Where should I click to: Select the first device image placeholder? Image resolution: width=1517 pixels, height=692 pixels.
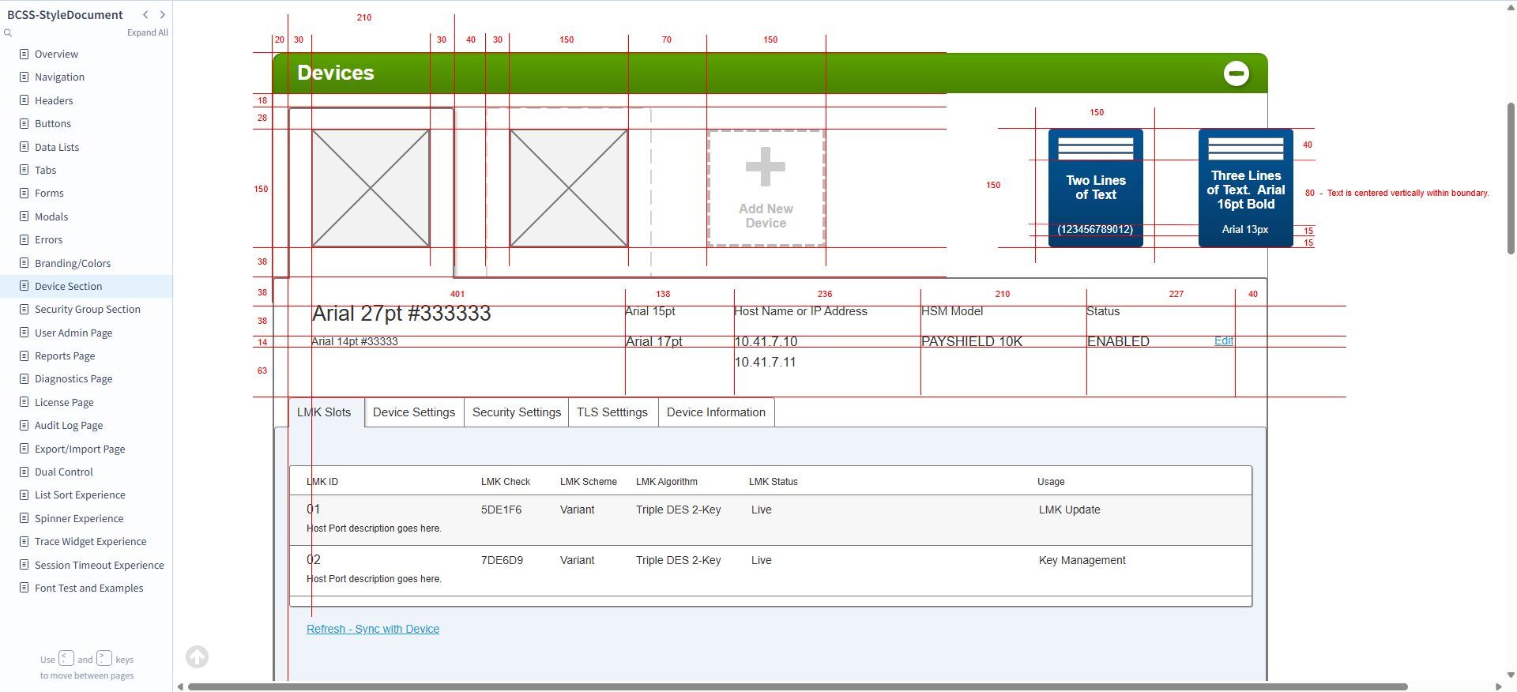(x=371, y=188)
